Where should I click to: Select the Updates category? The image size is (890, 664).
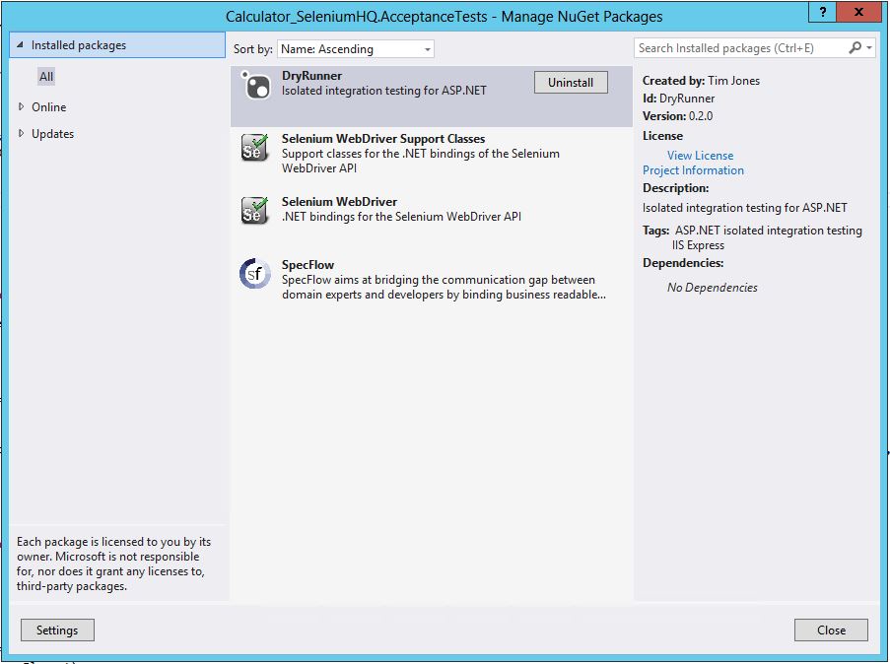(x=52, y=133)
